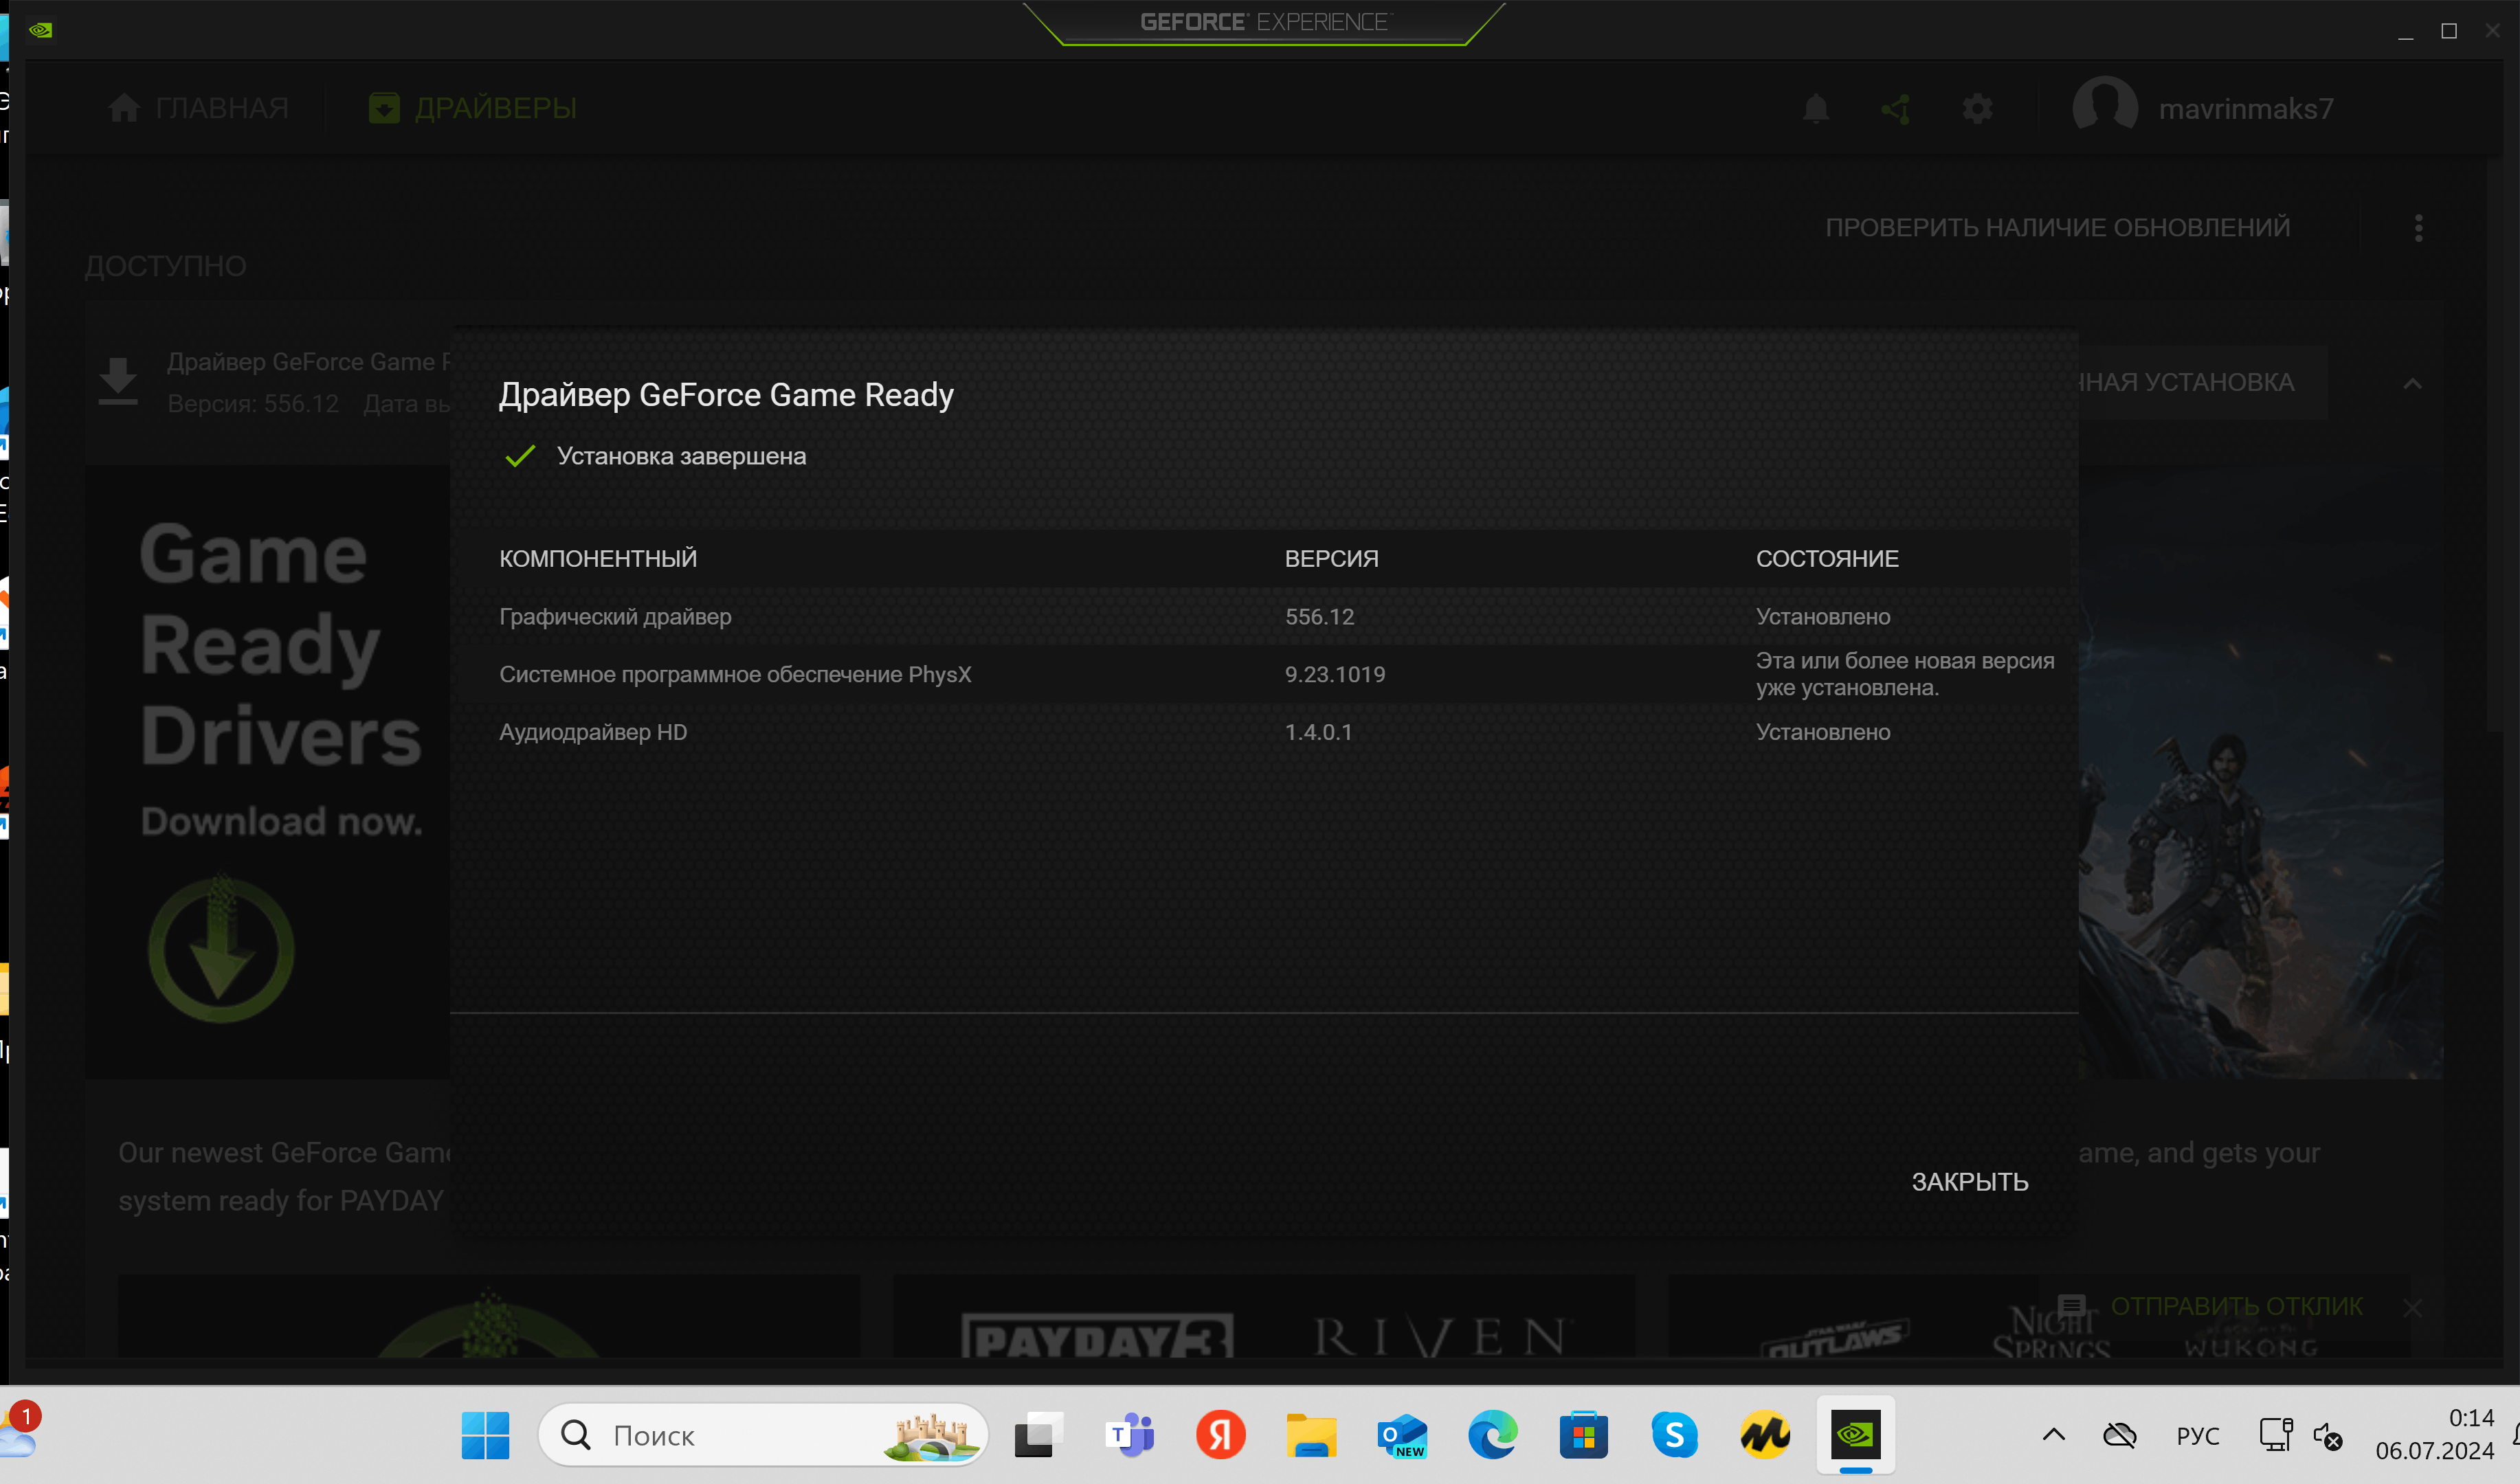Image resolution: width=2520 pixels, height=1484 pixels.
Task: Select version 1.4.0.1 text
Action: [x=1318, y=732]
